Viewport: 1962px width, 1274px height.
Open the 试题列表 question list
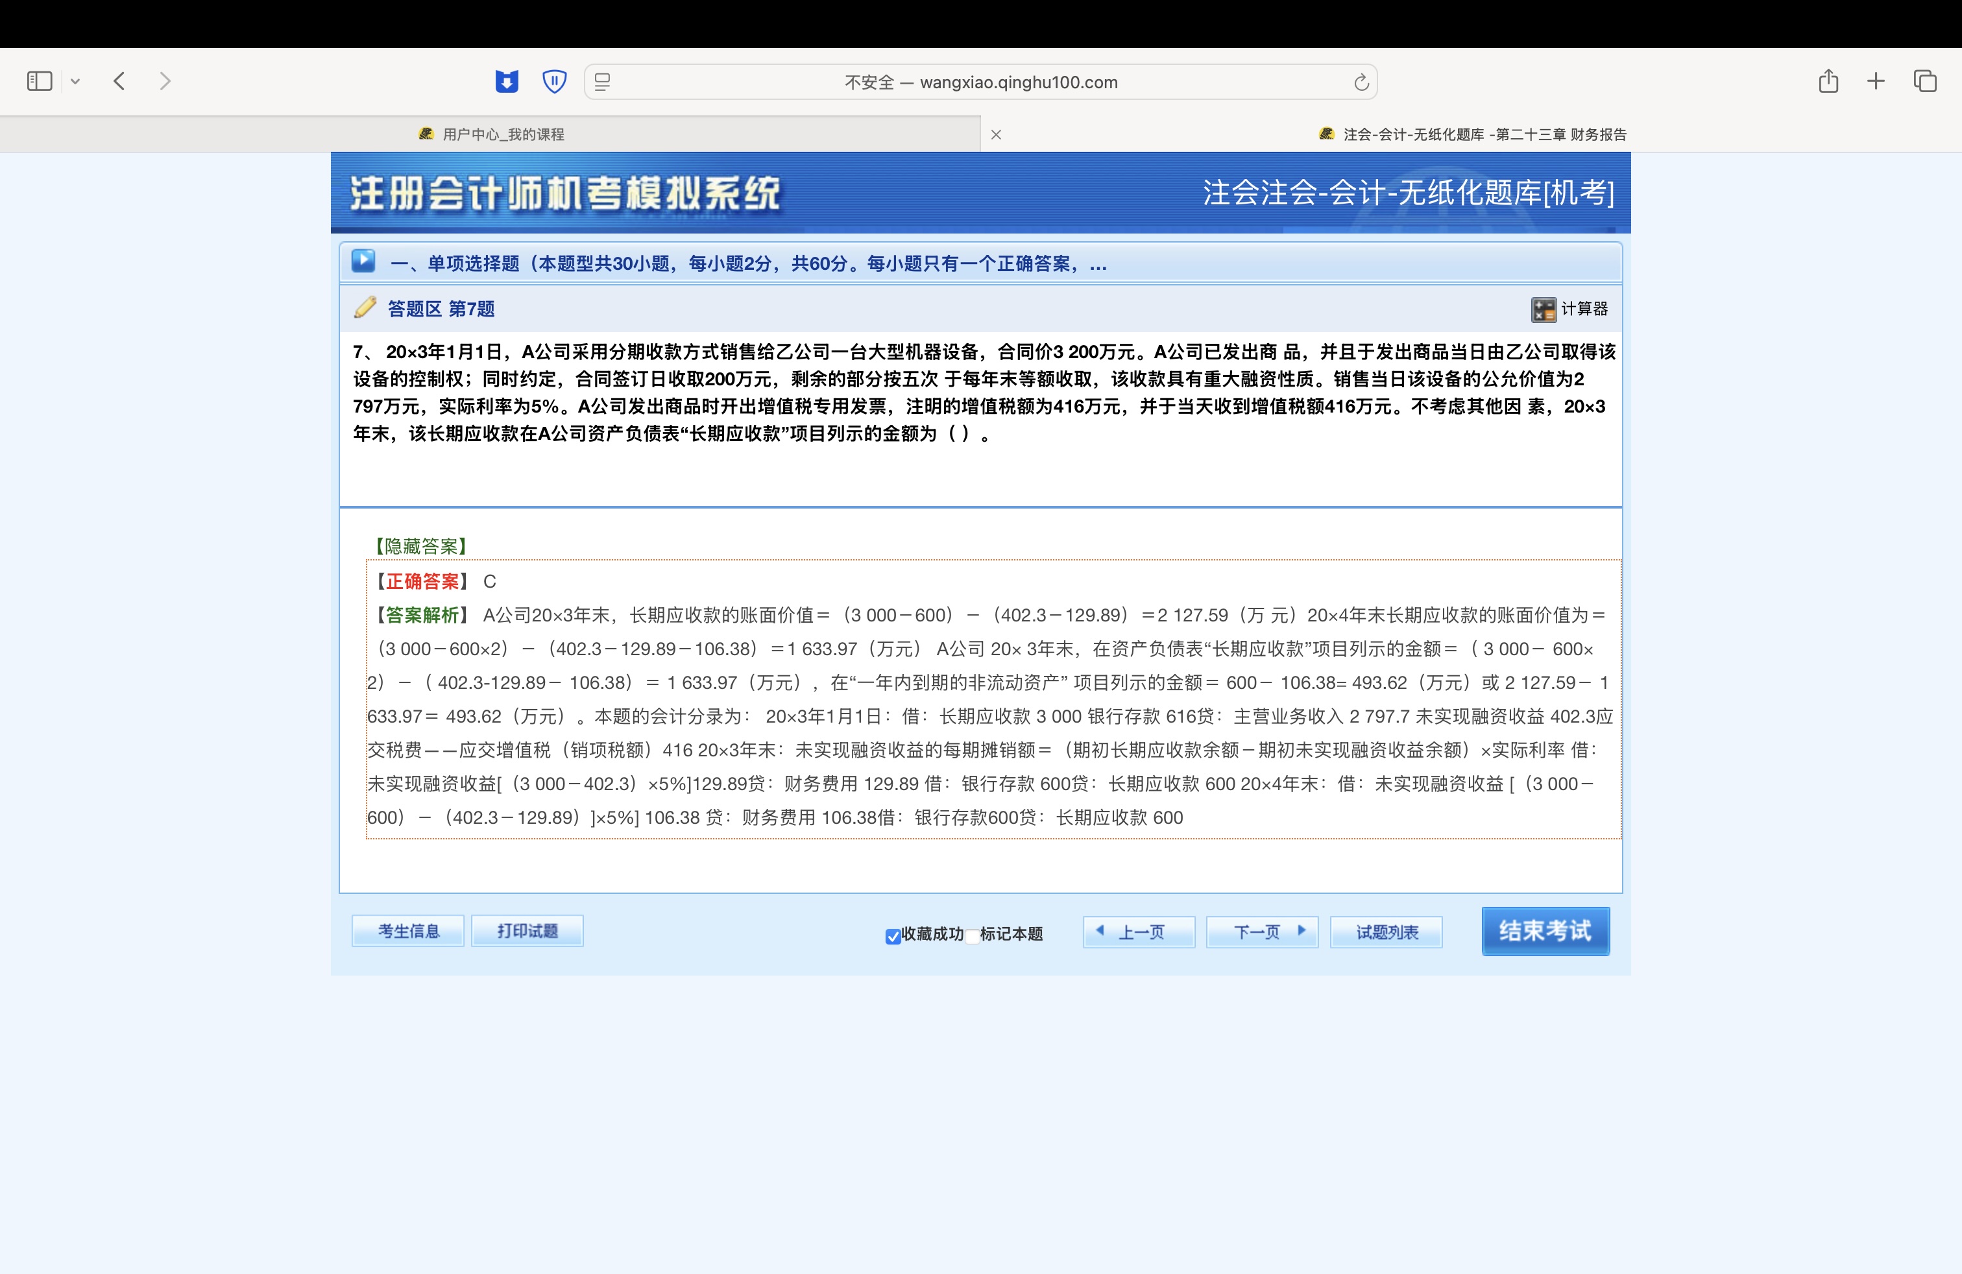click(x=1387, y=932)
